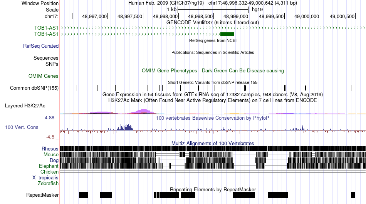
Task: Click the SNPs label under Sequences
Action: 52,64
